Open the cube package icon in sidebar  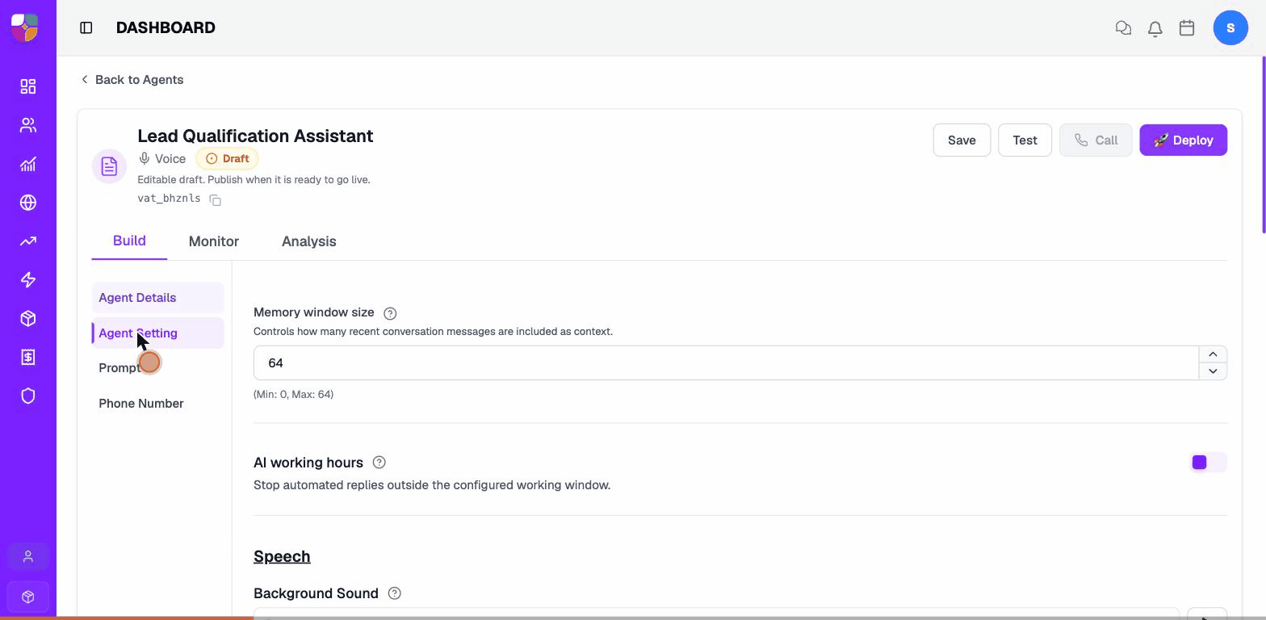28,319
